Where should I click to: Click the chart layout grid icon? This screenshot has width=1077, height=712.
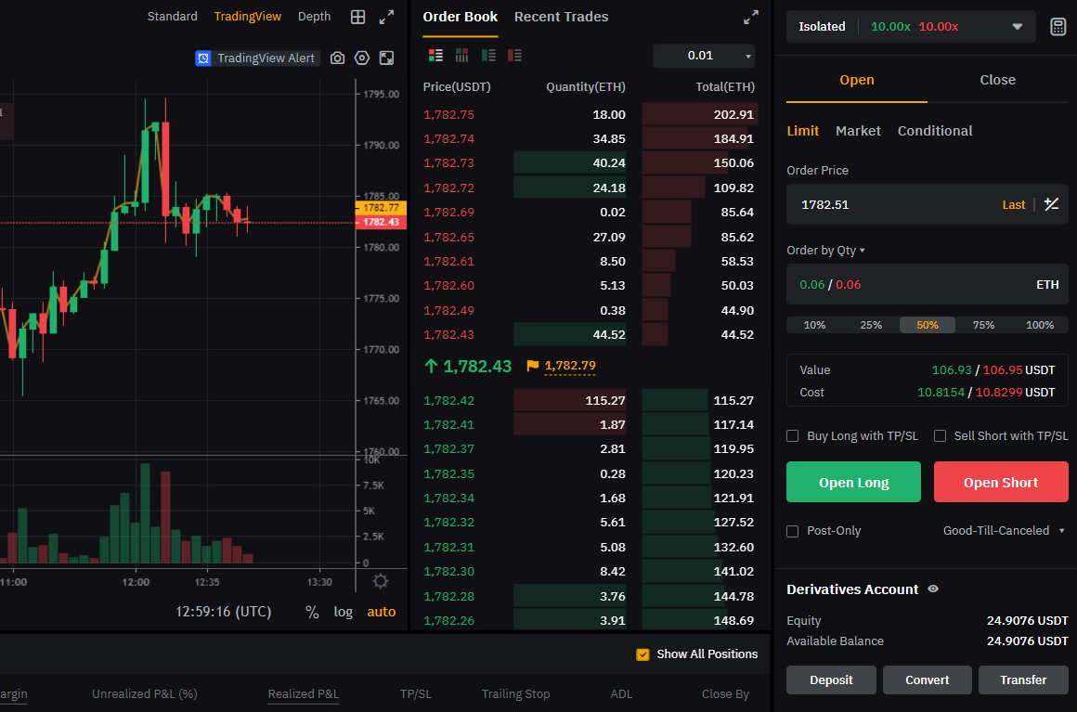(x=357, y=17)
